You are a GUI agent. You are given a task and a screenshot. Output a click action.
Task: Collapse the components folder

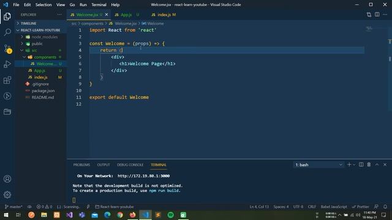tap(40, 57)
